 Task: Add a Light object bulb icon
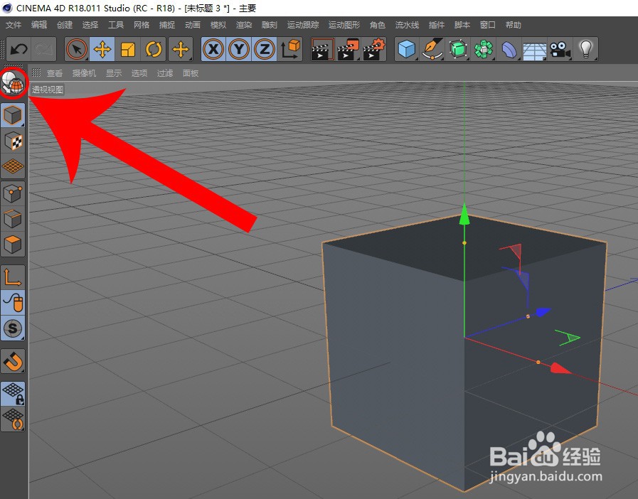point(585,49)
